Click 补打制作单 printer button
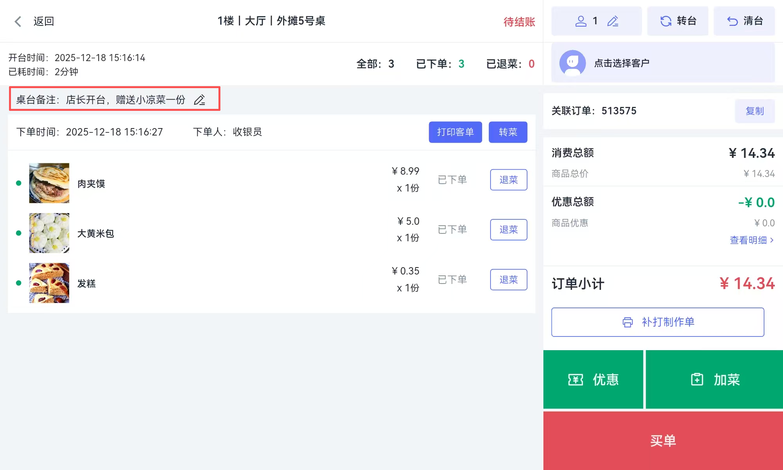783x470 pixels. (x=658, y=322)
